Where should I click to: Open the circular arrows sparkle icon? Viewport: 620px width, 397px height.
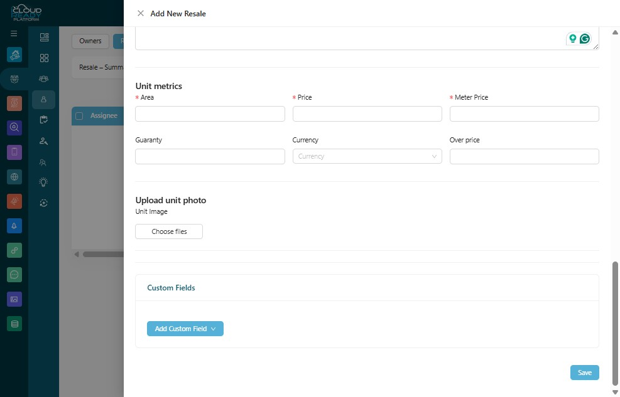[x=43, y=203]
